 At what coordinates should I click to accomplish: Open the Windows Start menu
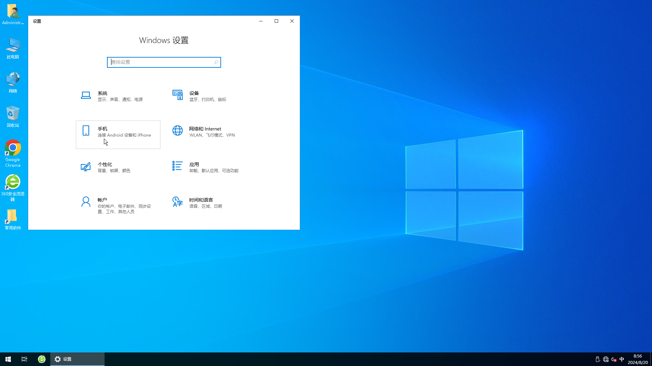point(8,359)
